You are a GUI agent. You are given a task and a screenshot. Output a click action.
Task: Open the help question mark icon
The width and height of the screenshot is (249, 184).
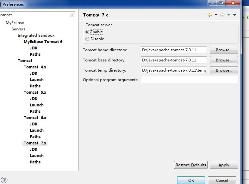pos(4,180)
